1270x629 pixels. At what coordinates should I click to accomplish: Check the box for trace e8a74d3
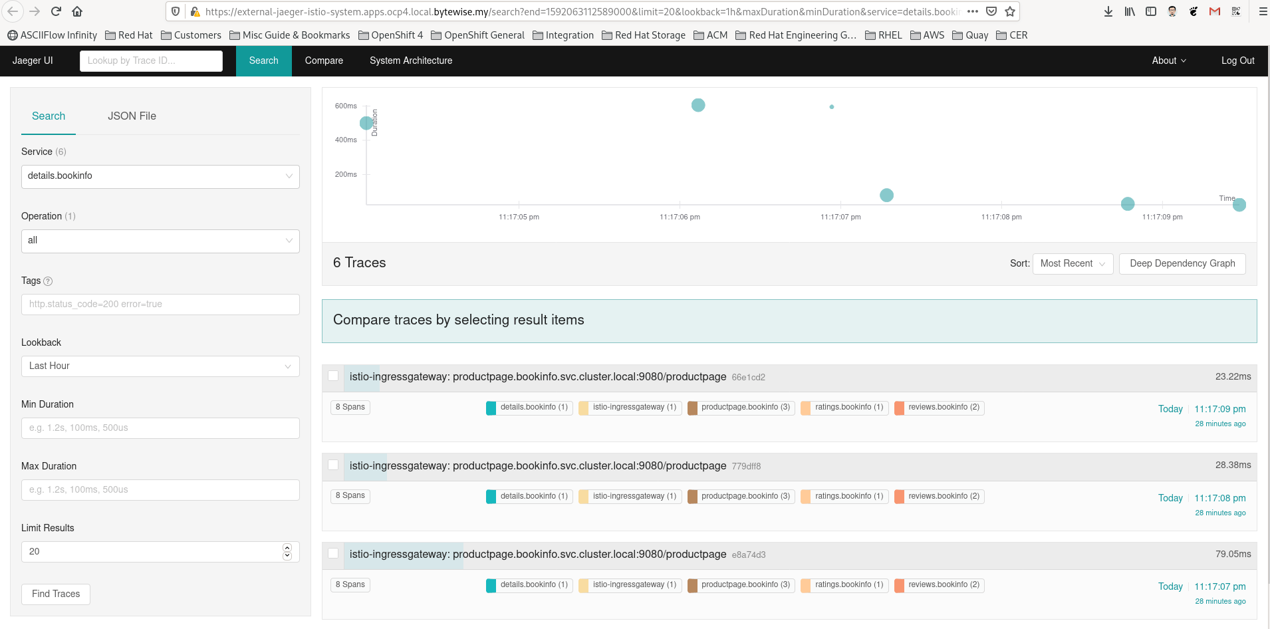coord(334,554)
